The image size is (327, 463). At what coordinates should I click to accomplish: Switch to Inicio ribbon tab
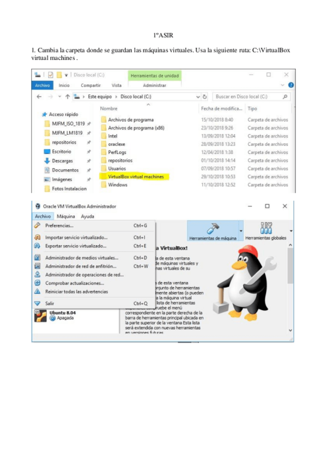(64, 85)
